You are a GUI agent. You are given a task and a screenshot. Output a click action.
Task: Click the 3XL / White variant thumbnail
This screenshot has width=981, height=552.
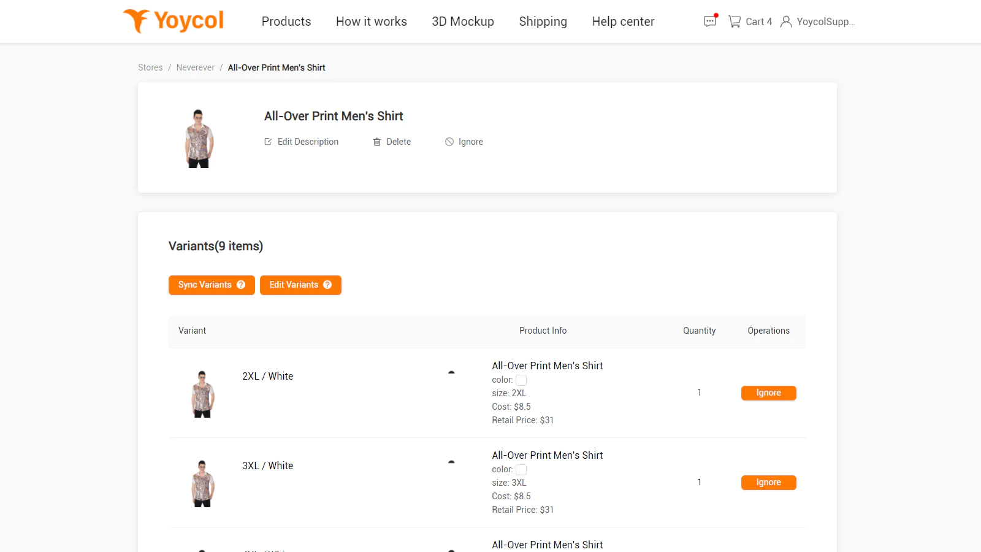point(202,483)
